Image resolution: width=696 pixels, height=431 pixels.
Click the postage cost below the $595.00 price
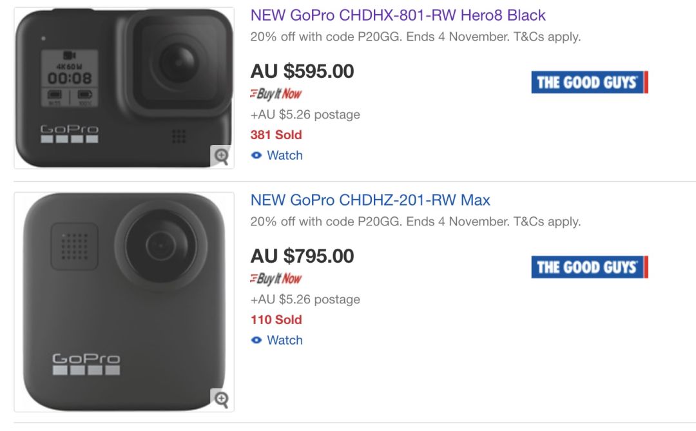(305, 115)
